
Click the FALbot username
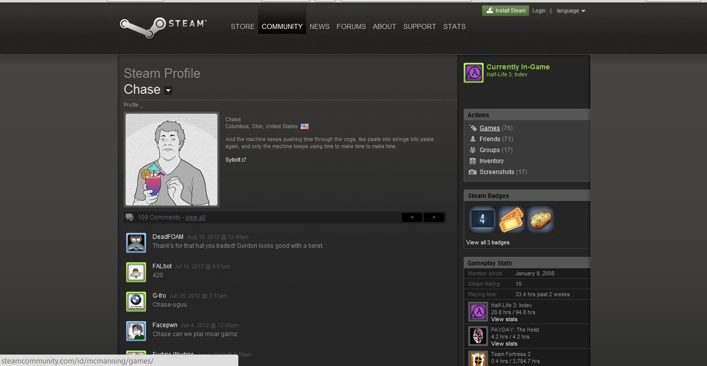[x=162, y=266]
